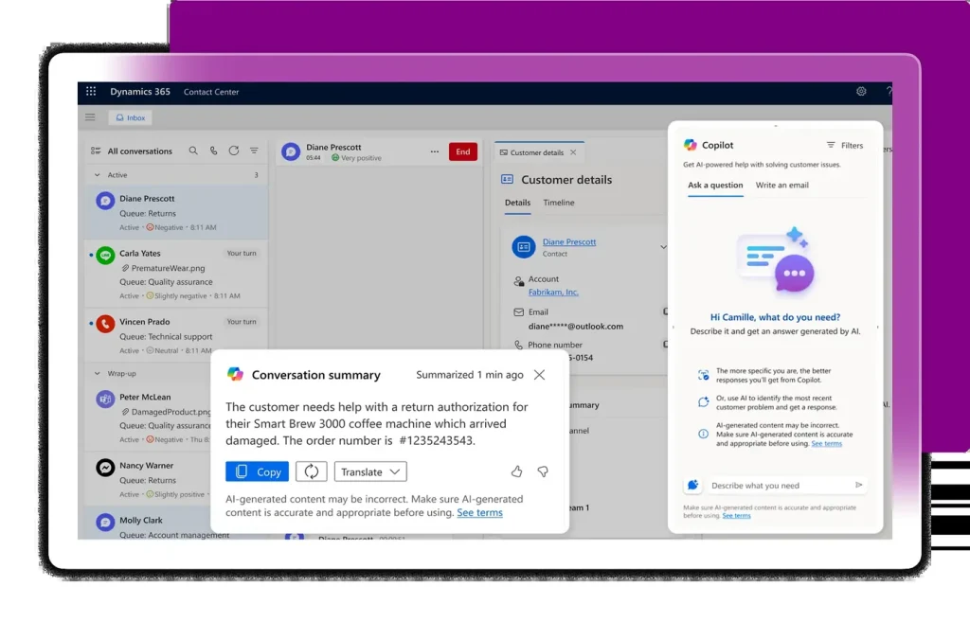The height and width of the screenshot is (622, 970).
Task: Collapse the Wrap-up conversations group
Action: click(x=98, y=373)
